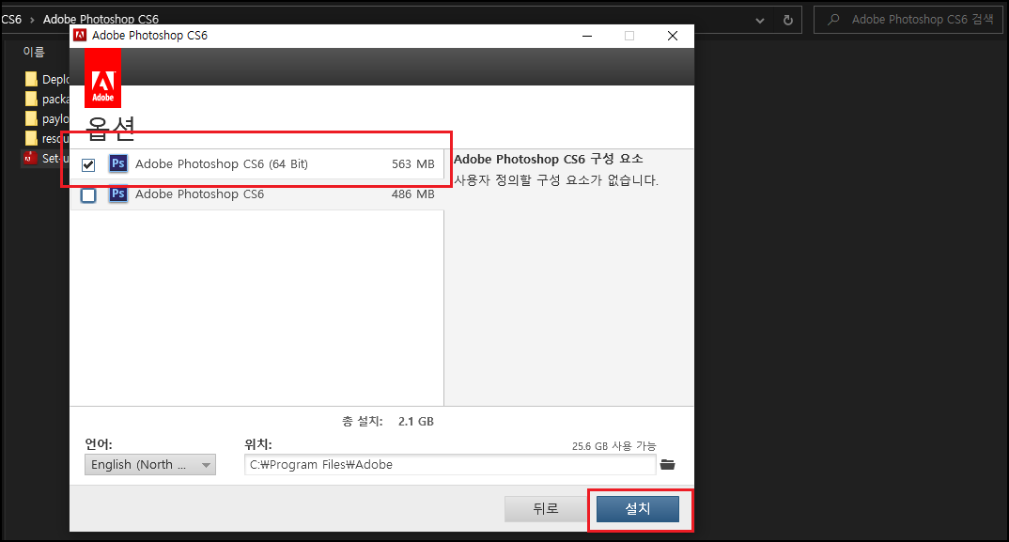This screenshot has width=1009, height=542.
Task: Expand the Explorer address bar history dropdown
Action: 760,21
